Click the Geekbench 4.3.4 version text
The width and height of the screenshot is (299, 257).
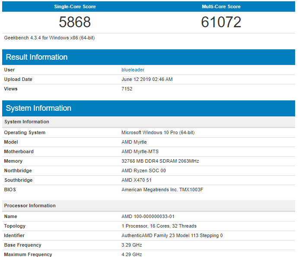coord(49,38)
